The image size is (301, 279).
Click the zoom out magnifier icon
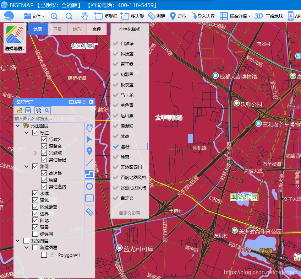click(x=69, y=16)
